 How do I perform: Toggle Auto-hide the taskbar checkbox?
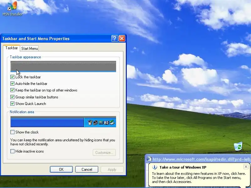12,84
